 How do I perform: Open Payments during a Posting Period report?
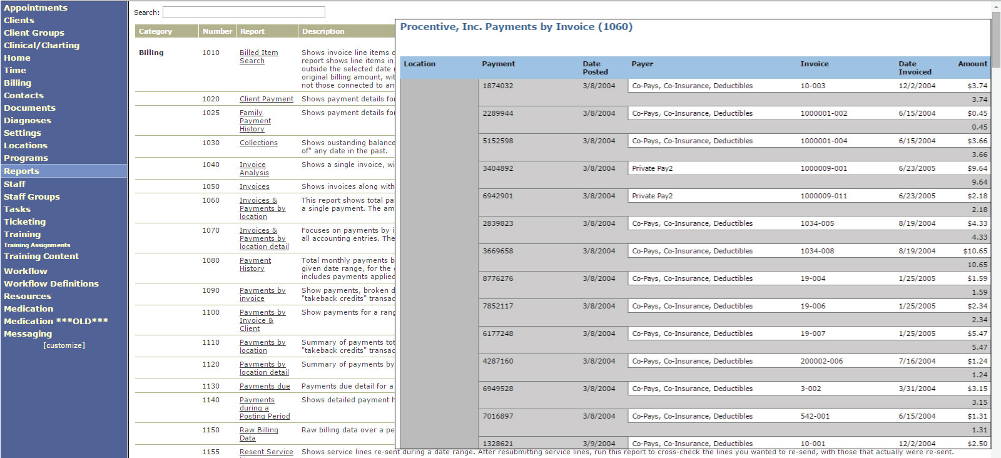[265, 408]
